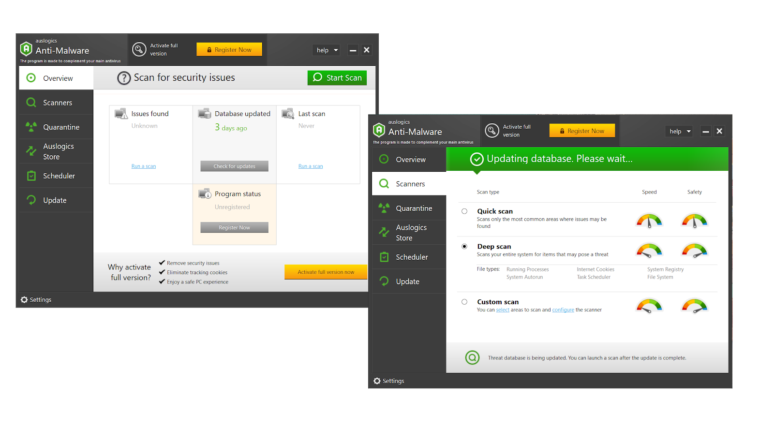Close the front Anti-Malware window
The image size is (774, 429).
coord(719,131)
